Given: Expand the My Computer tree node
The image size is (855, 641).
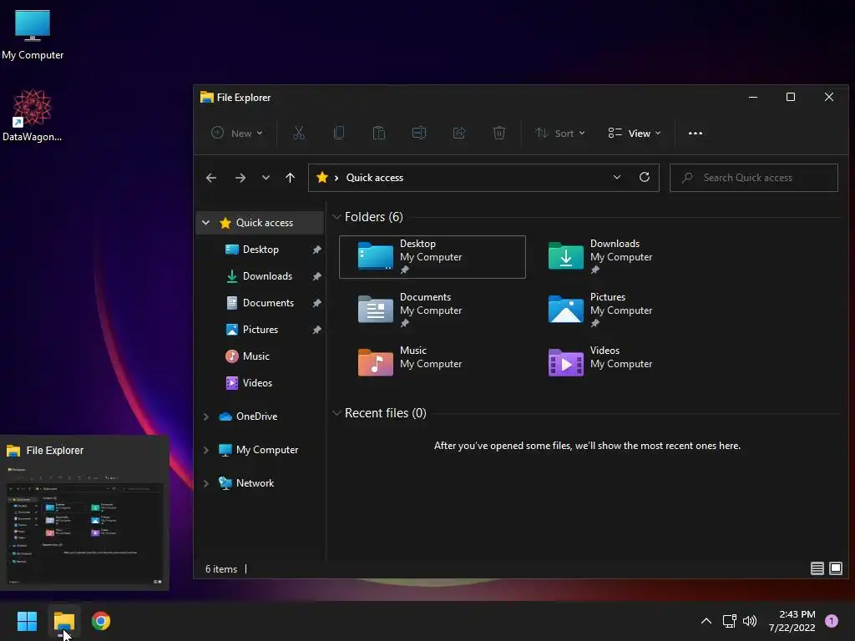Looking at the screenshot, I should pyautogui.click(x=205, y=450).
